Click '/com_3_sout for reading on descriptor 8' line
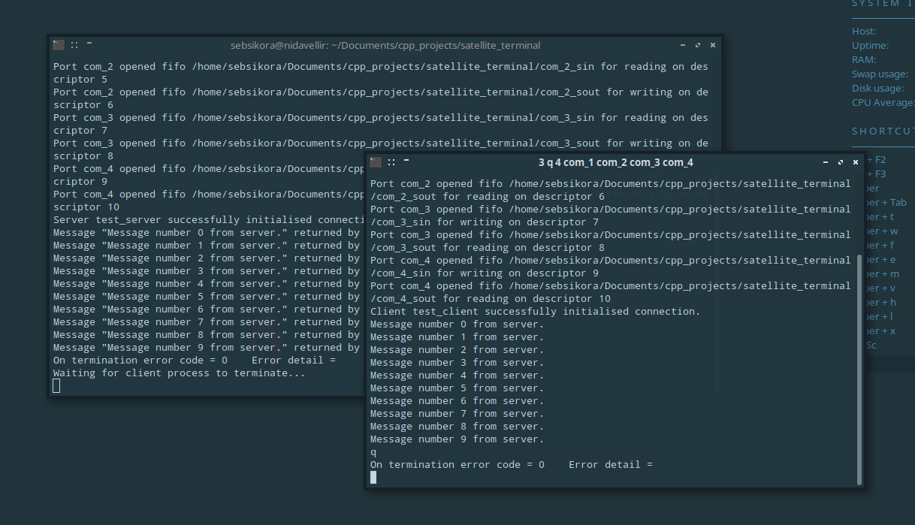Image resolution: width=915 pixels, height=525 pixels. click(x=487, y=247)
